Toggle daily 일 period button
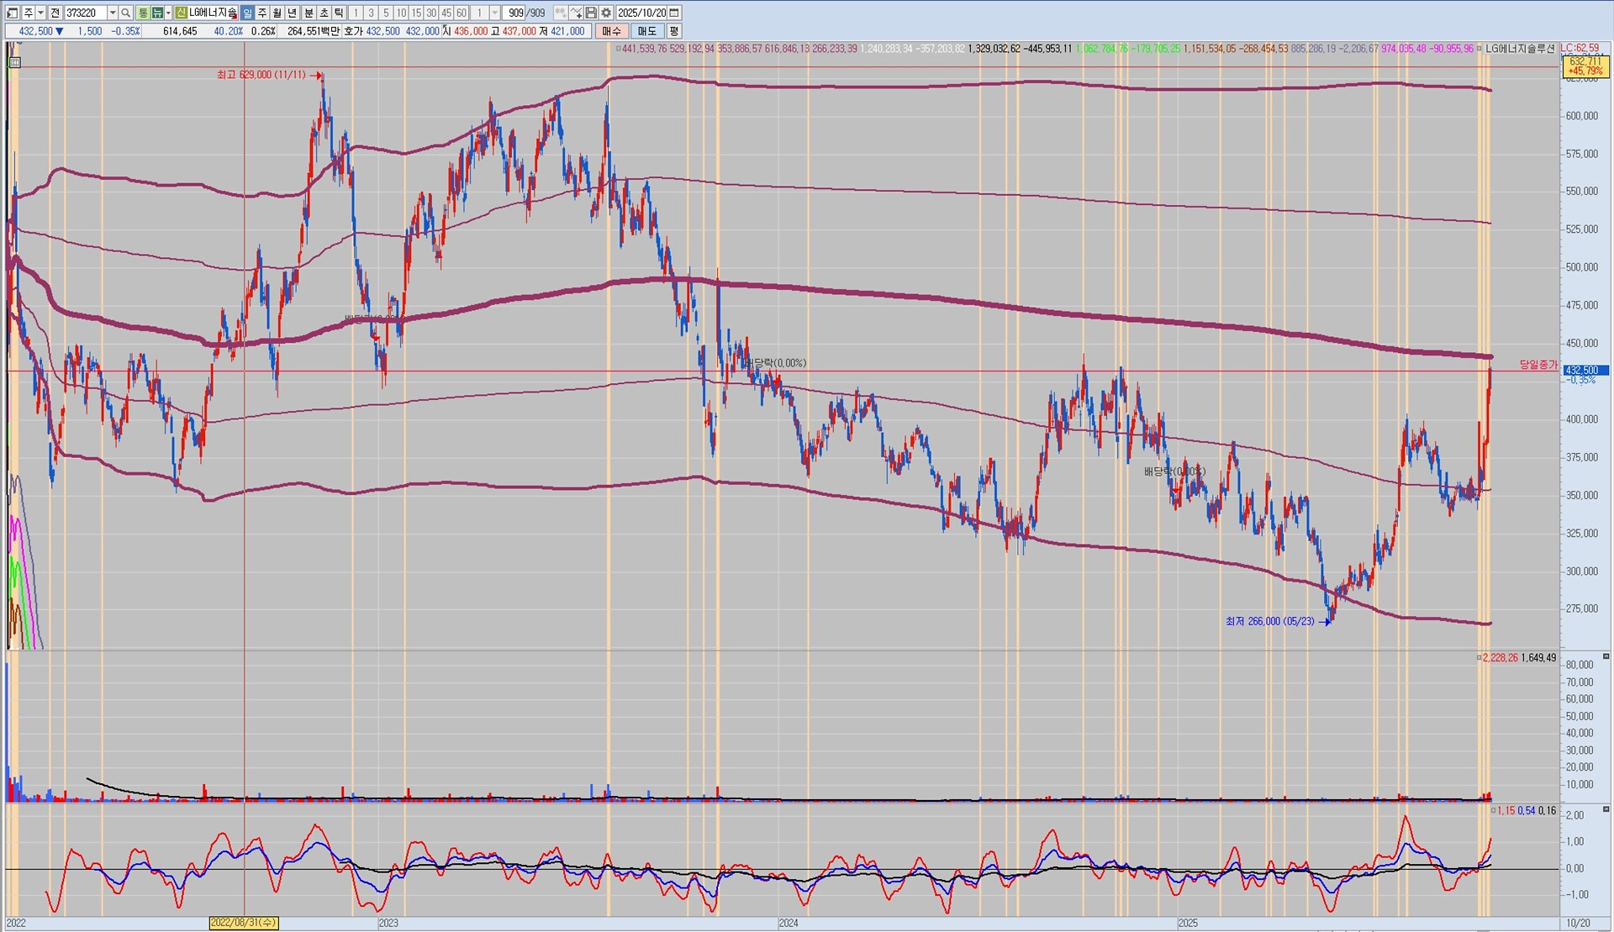 tap(247, 13)
